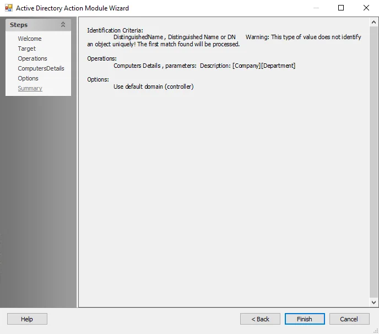Click the 'Use default domain (controller)' text
Image resolution: width=379 pixels, height=334 pixels.
click(x=154, y=87)
